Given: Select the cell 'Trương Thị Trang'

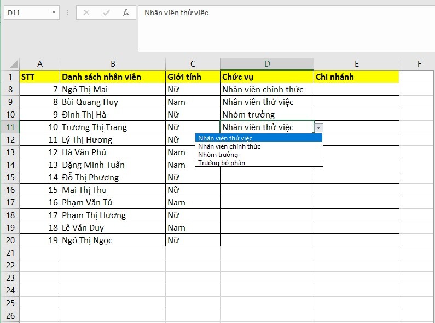Looking at the screenshot, I should tap(113, 127).
